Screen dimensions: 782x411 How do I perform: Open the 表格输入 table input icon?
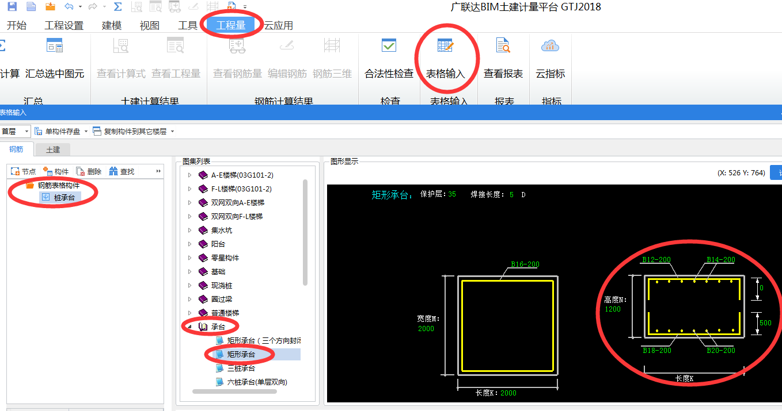pos(445,46)
